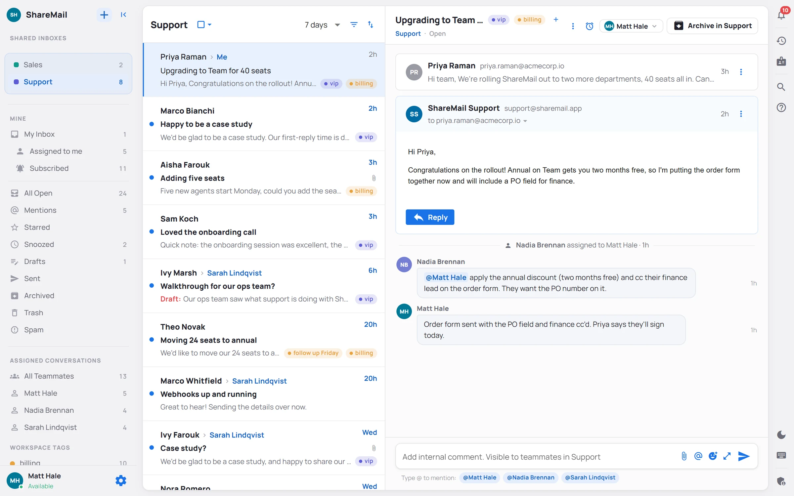The height and width of the screenshot is (496, 794).
Task: Show Sarah Lindqvist's assigned conversations
Action: tap(68, 427)
